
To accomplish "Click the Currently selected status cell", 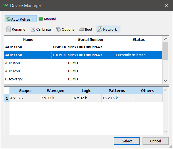I will 139,55.
